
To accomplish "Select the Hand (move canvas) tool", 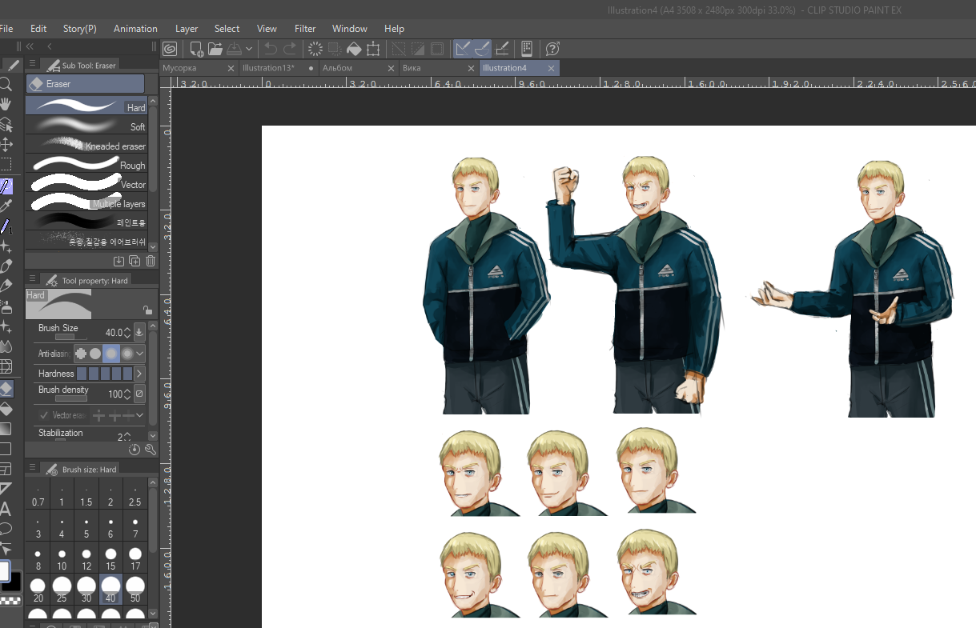I will click(6, 104).
